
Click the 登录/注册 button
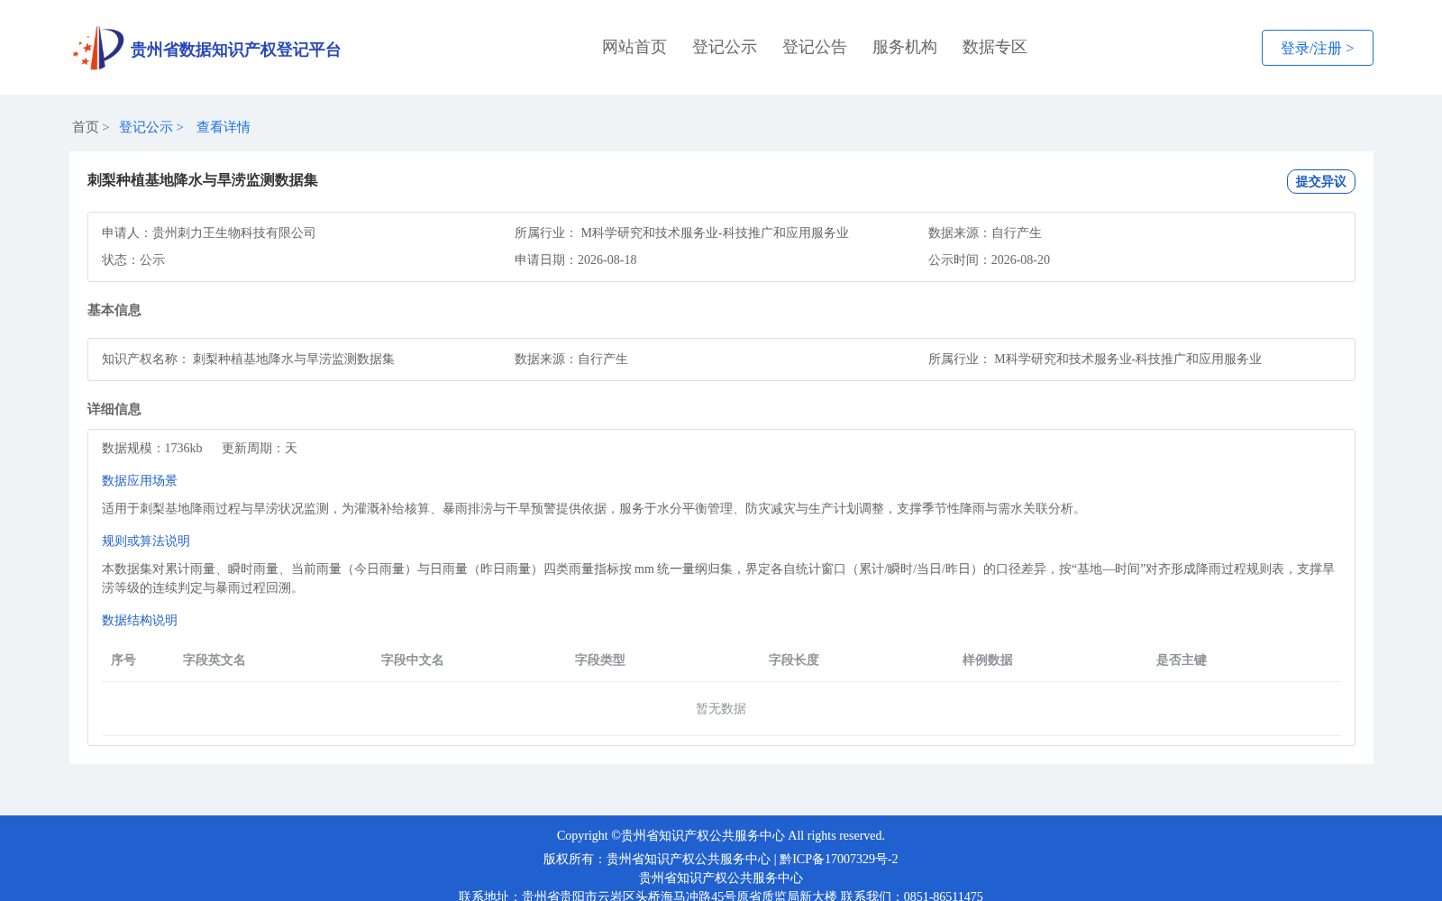1317,48
